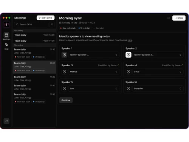The image size is (189, 142).
Task: Click the 10:00 - 10:23 time range
Action: tap(87, 23)
